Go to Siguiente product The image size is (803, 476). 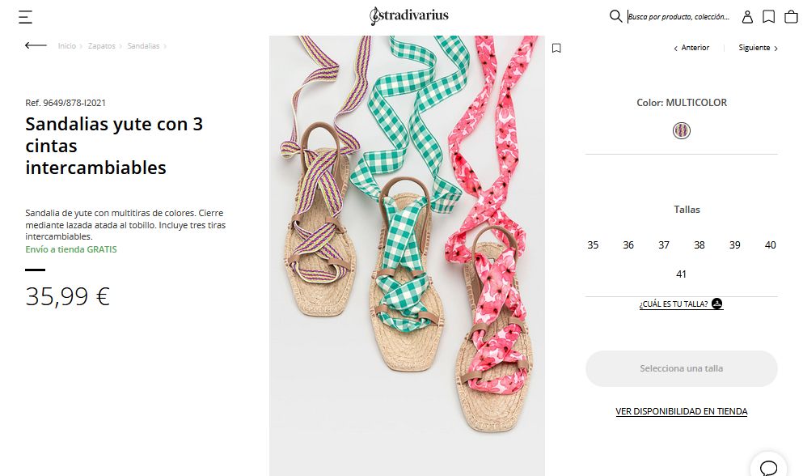[x=758, y=48]
